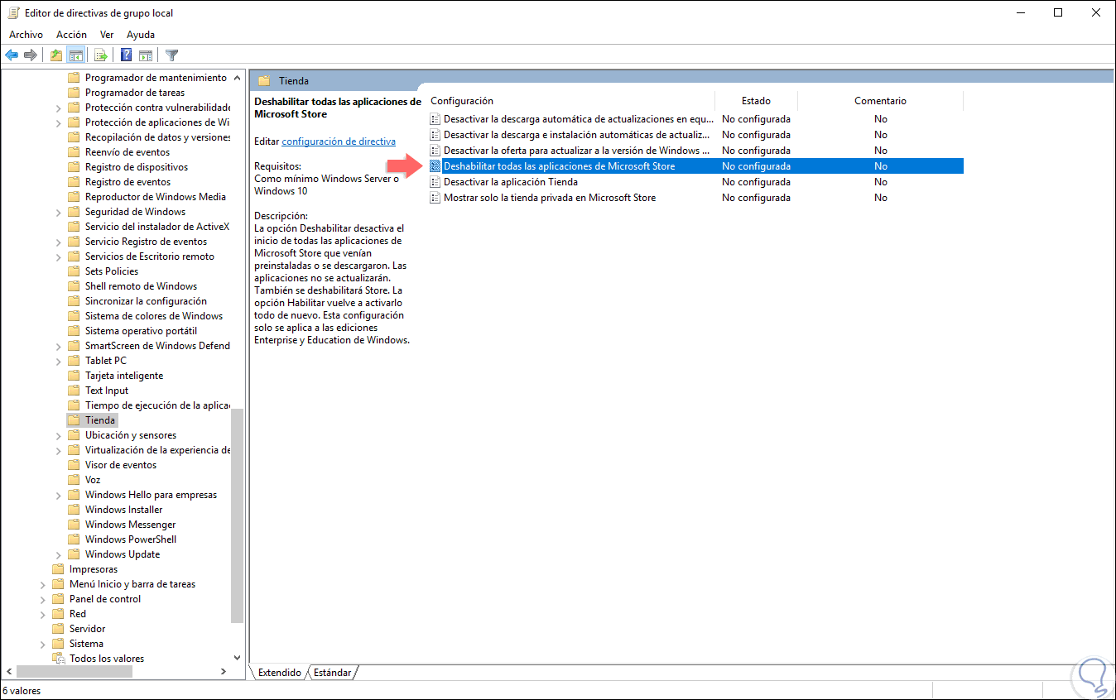Open the Acción menu
The height and width of the screenshot is (700, 1116).
(x=71, y=35)
